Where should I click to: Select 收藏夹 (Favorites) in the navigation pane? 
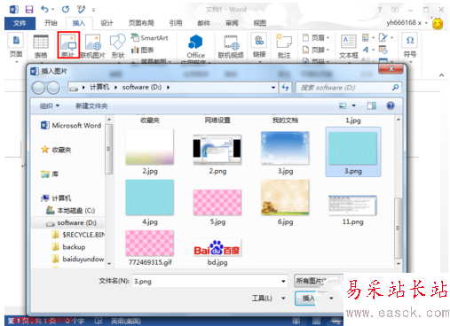click(56, 150)
